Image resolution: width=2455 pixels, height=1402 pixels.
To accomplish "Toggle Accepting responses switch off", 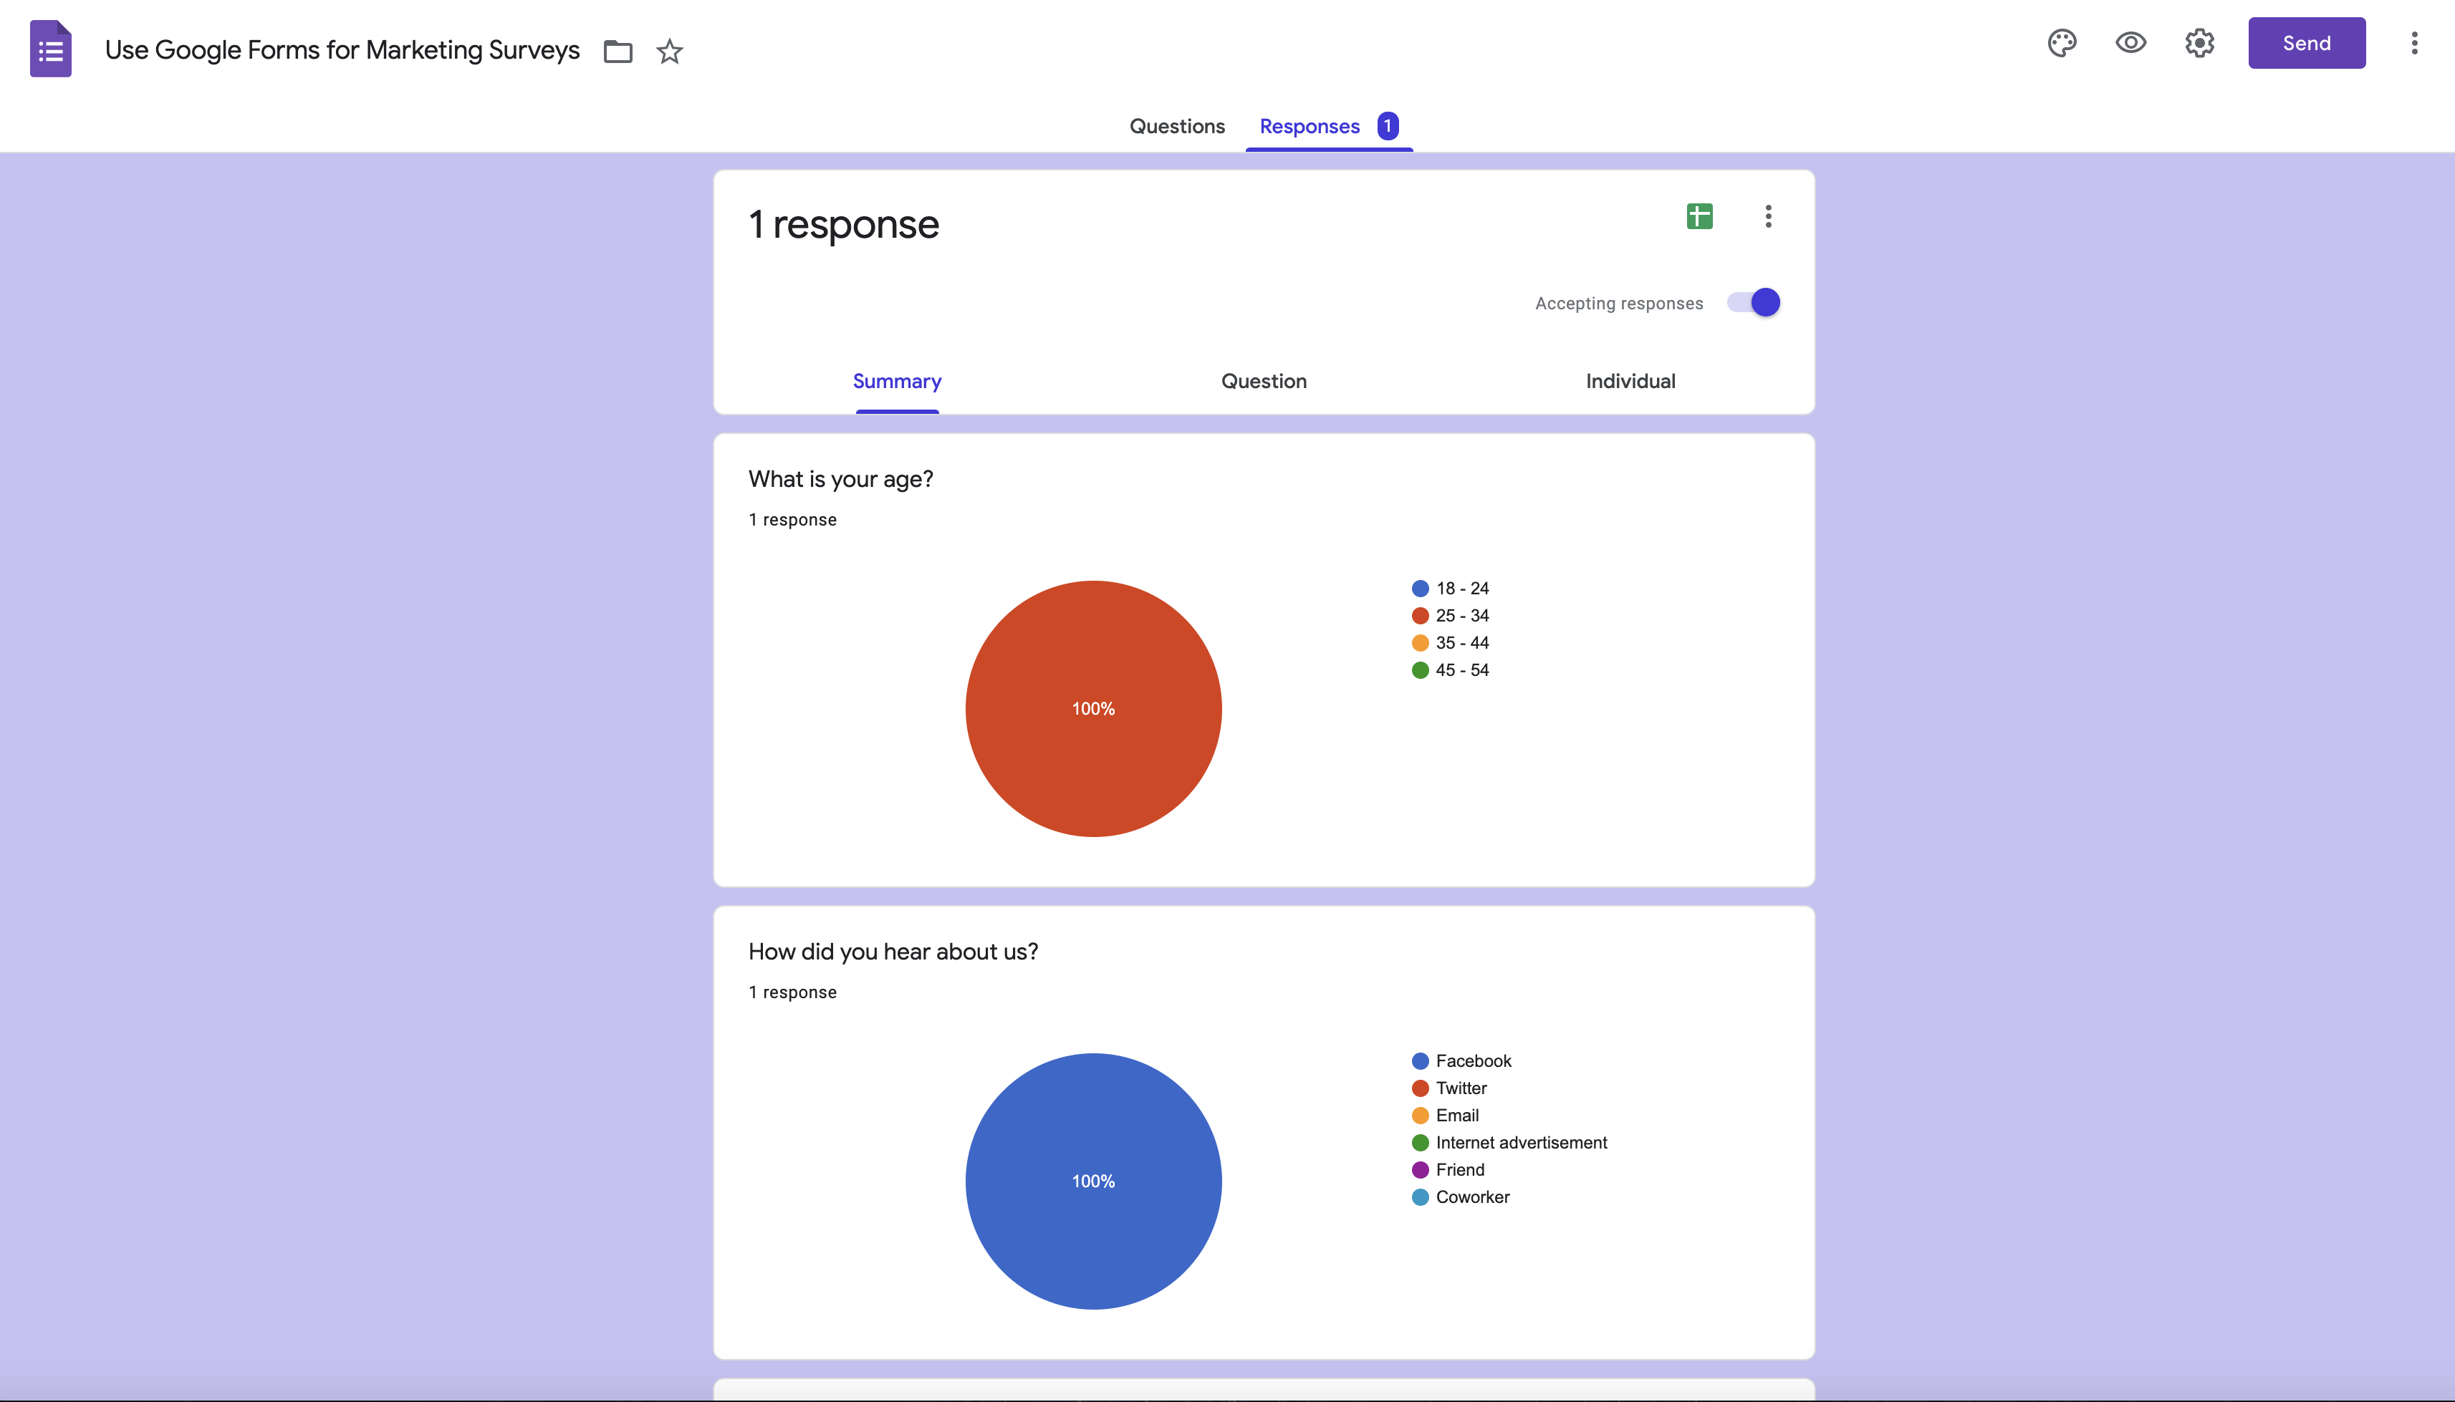I will tap(1754, 302).
